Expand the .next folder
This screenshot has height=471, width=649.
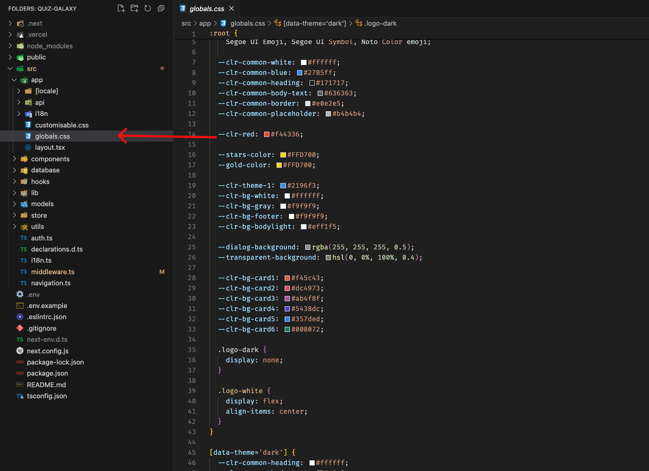(10, 24)
